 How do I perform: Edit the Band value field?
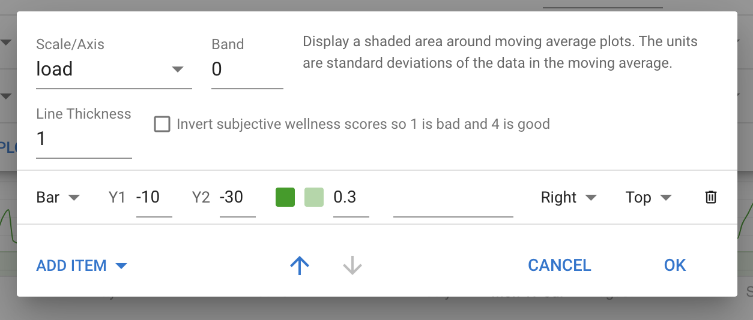[x=247, y=70]
